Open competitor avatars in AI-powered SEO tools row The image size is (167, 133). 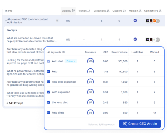153,21
